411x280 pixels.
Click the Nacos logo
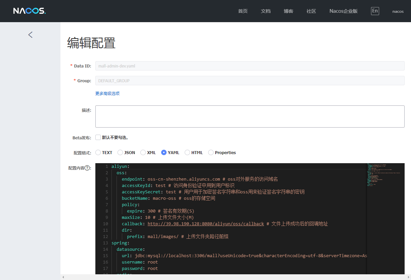click(x=29, y=11)
